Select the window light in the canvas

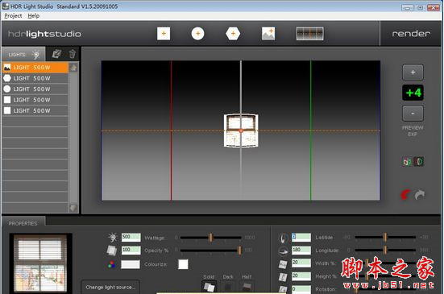pyautogui.click(x=241, y=130)
